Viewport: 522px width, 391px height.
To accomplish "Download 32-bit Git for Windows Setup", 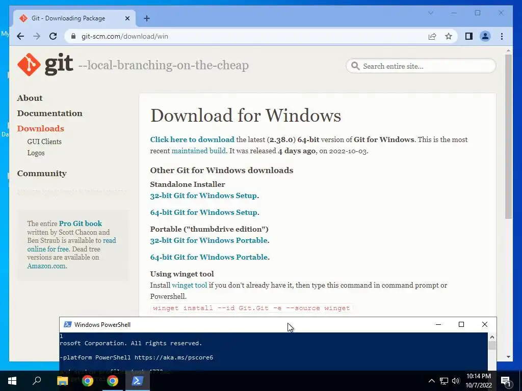I will [x=203, y=195].
